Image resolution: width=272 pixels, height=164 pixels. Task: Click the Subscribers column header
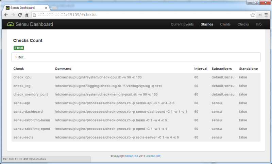coord(222,69)
